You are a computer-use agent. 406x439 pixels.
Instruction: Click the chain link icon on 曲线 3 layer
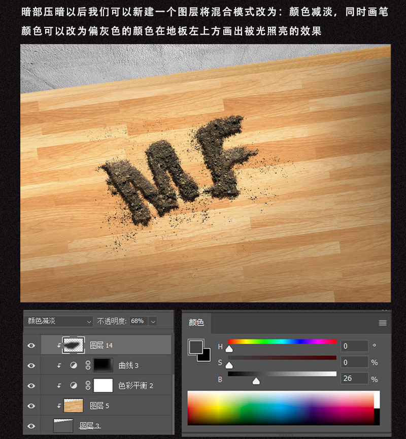coord(88,365)
